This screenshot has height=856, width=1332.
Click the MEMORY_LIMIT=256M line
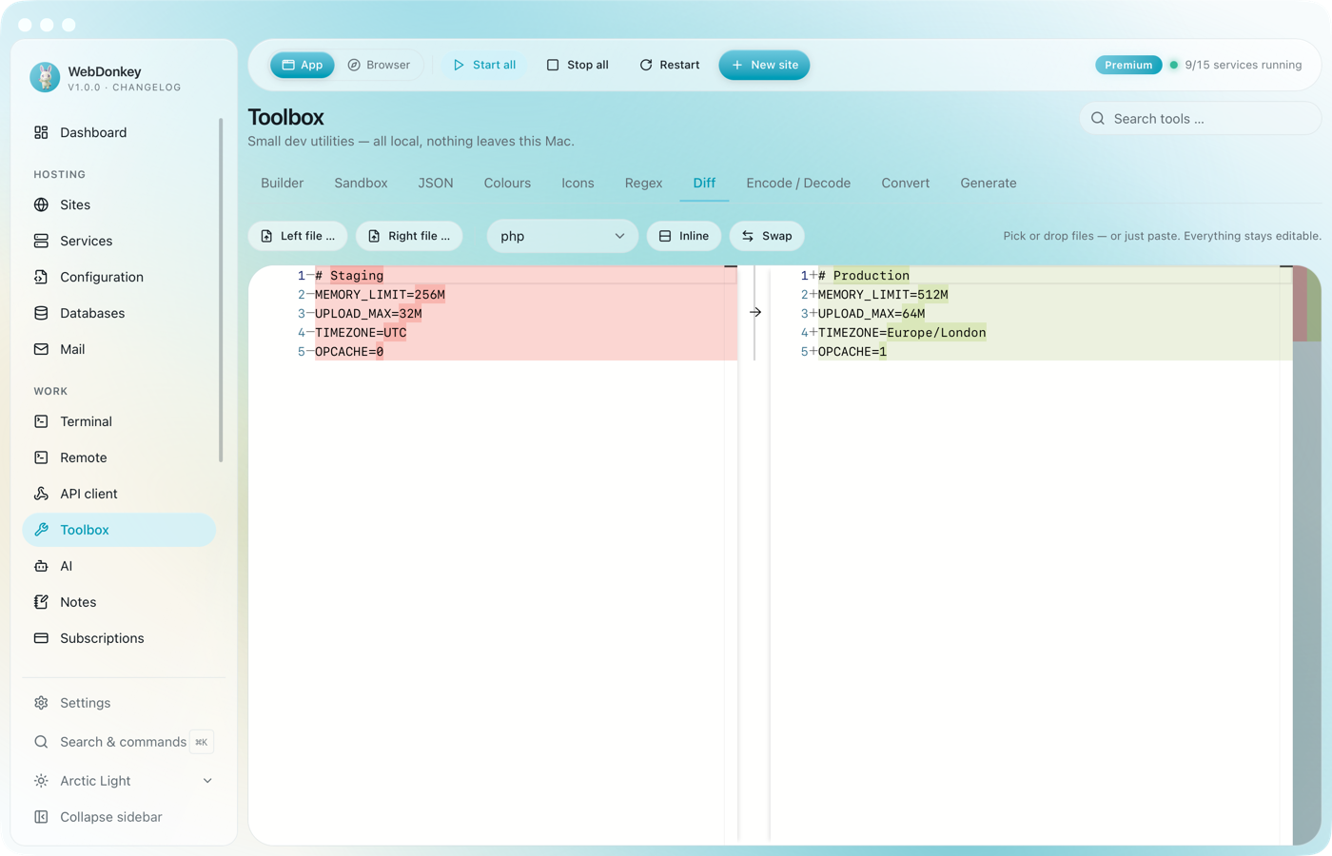380,295
